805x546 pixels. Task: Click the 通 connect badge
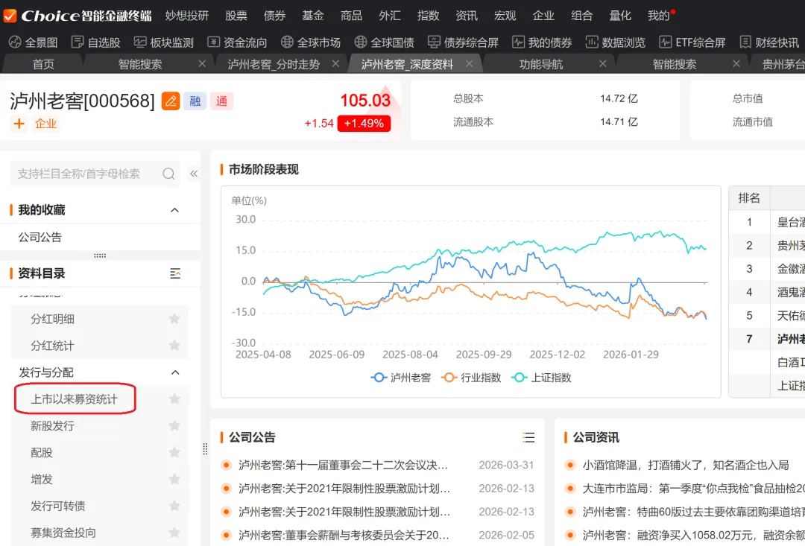pos(222,101)
